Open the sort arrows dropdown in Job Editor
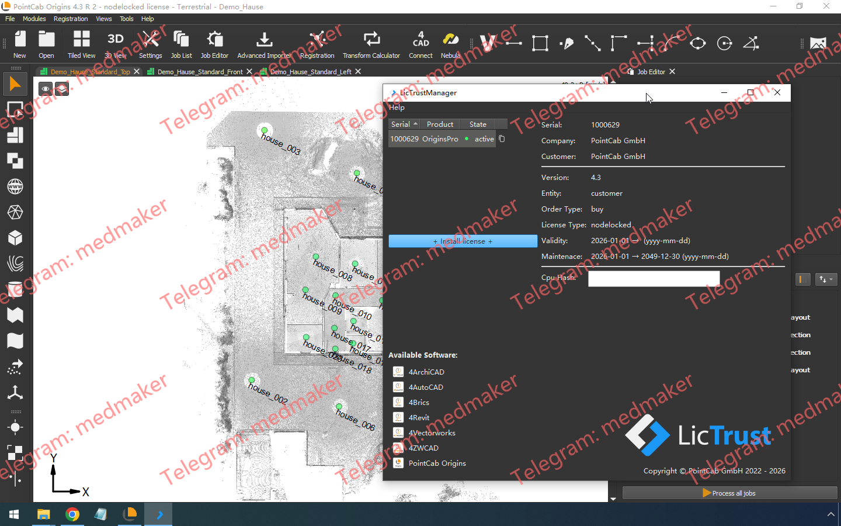Image resolution: width=841 pixels, height=526 pixels. (x=826, y=279)
